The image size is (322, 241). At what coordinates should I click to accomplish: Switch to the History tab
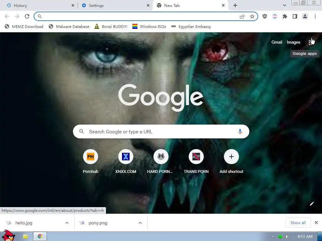tap(39, 6)
